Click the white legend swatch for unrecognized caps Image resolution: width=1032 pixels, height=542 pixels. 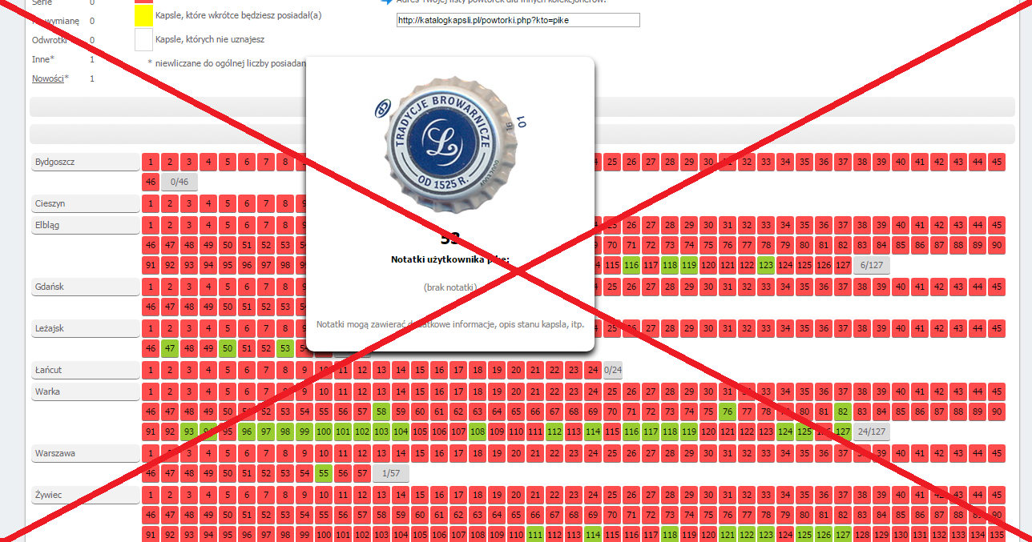coord(143,39)
